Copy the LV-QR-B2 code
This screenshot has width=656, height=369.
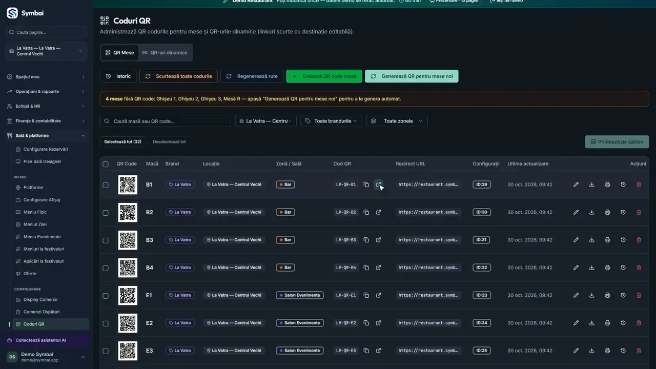coord(366,212)
